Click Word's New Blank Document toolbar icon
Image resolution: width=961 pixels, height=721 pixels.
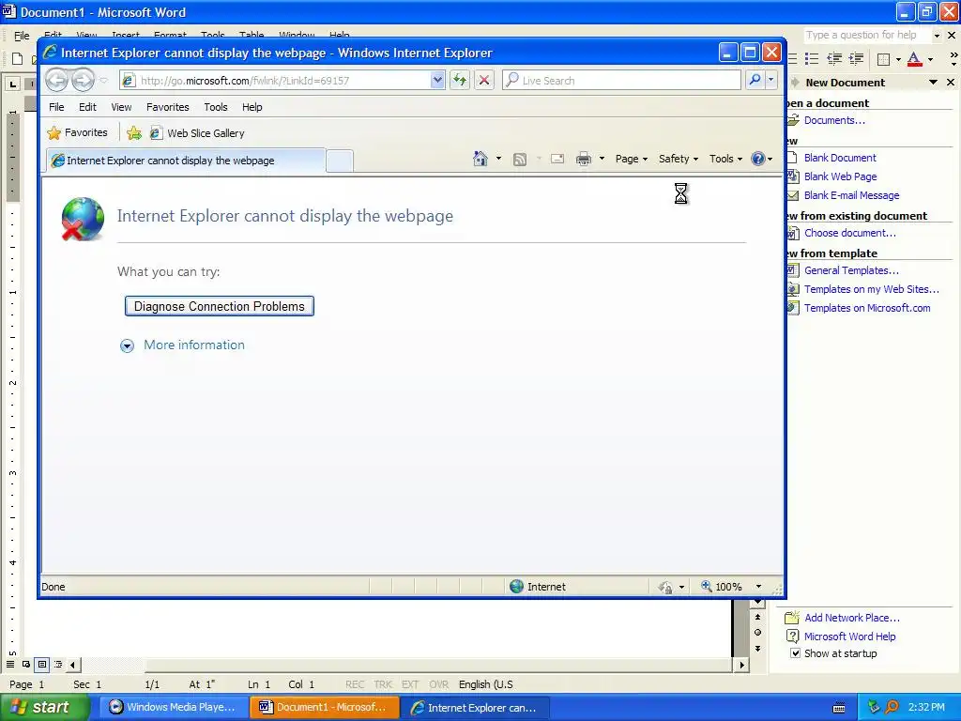click(18, 59)
